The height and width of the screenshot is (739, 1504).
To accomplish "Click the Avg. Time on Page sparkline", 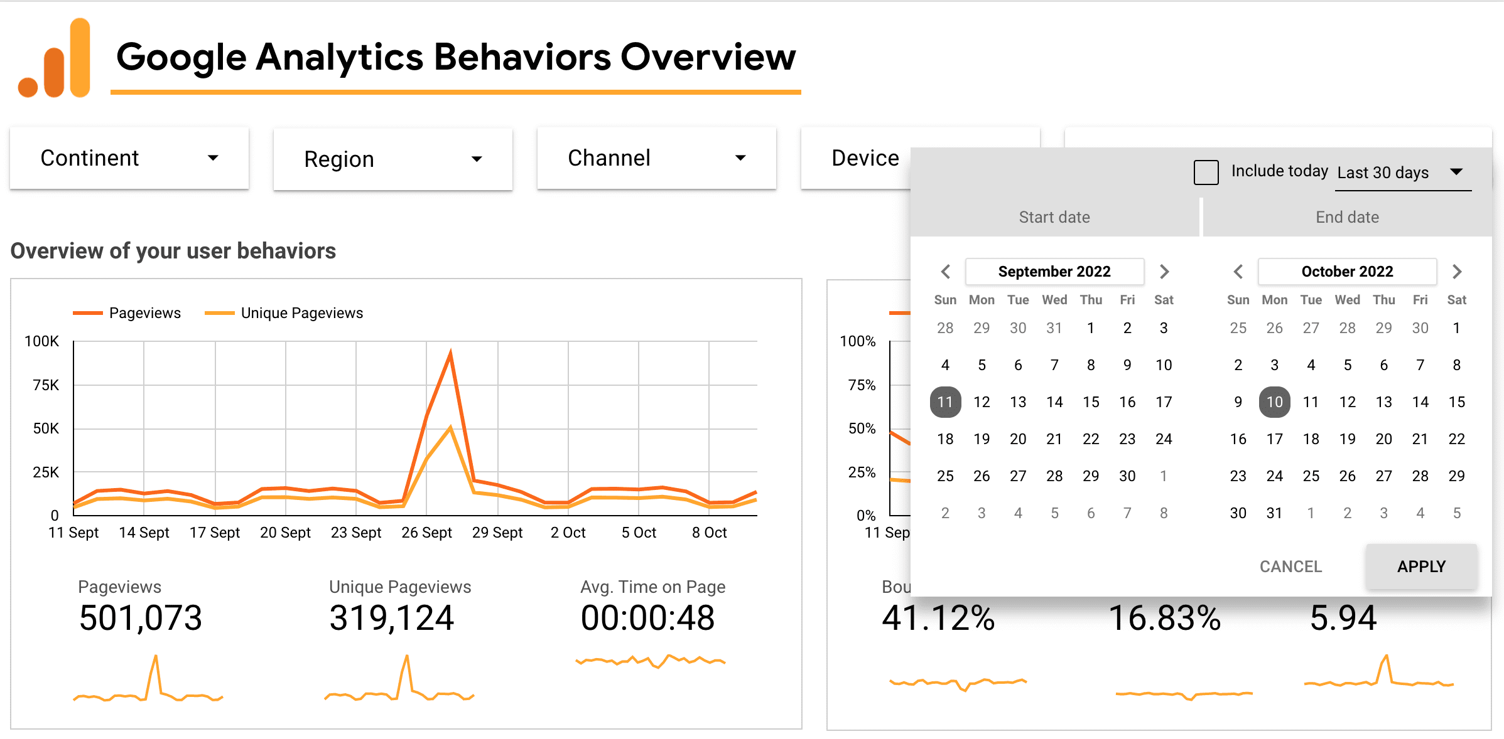I will click(x=651, y=661).
